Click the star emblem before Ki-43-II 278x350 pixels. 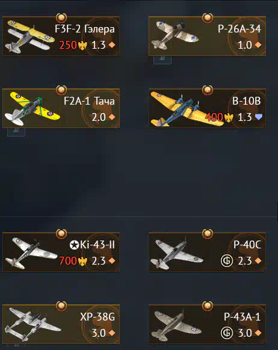(x=74, y=245)
